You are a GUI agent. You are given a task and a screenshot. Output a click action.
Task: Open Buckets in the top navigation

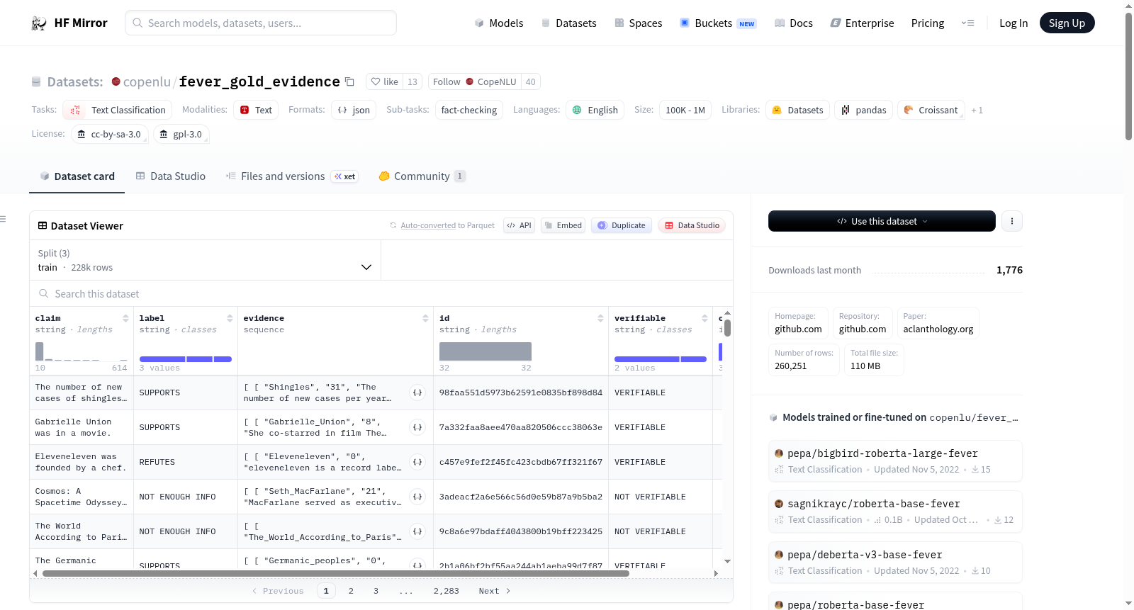[x=718, y=23]
